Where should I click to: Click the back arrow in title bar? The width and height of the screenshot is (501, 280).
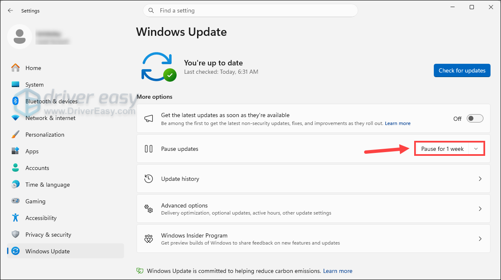pyautogui.click(x=10, y=10)
